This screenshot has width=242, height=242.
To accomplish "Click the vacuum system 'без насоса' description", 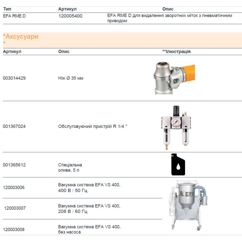I will [89, 229].
